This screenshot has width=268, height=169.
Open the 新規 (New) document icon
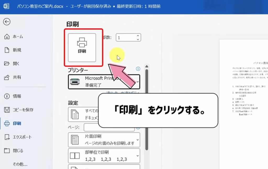click(x=10, y=50)
